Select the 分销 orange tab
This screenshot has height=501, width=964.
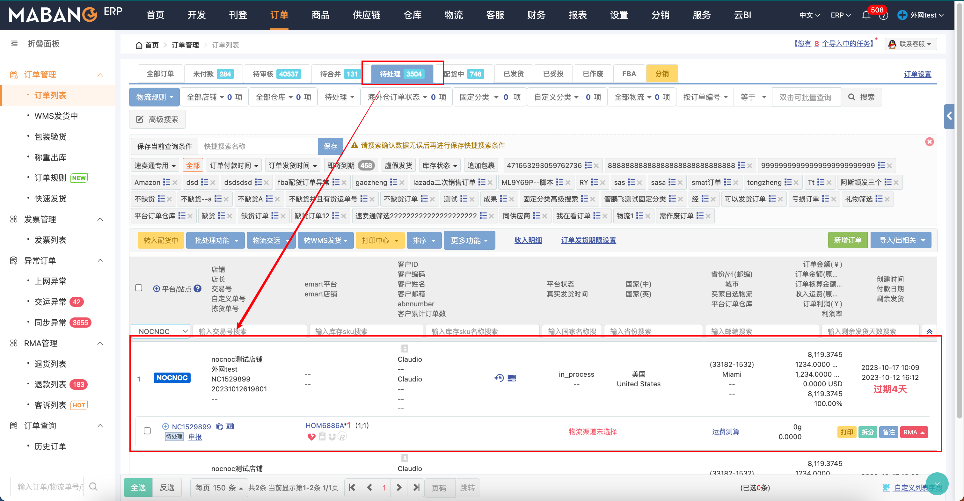661,74
